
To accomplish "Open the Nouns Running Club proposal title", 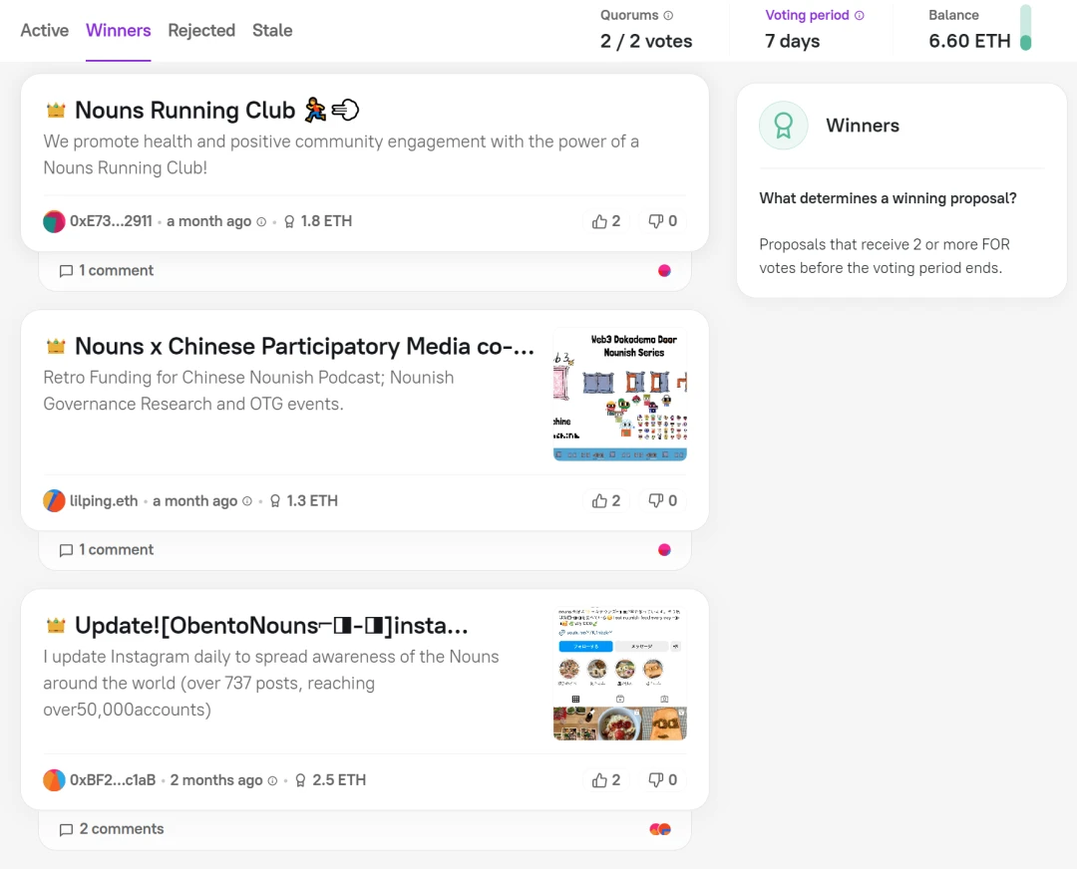I will pos(184,111).
